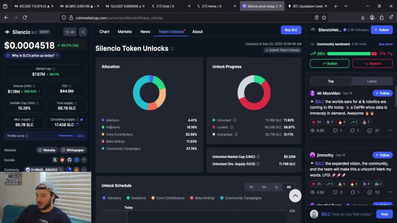Screen dimensions: 397x223
Task: Toggle Advisors in Unlock Schedule legend
Action: pos(111,198)
